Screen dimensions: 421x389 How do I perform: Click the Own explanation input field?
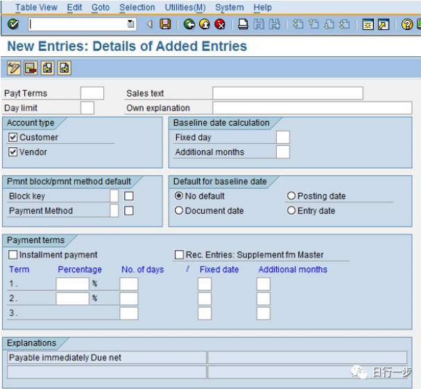[x=312, y=108]
